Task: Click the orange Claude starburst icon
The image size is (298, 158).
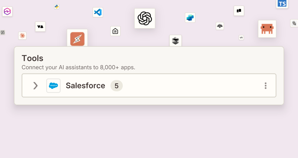Action: [x=22, y=36]
